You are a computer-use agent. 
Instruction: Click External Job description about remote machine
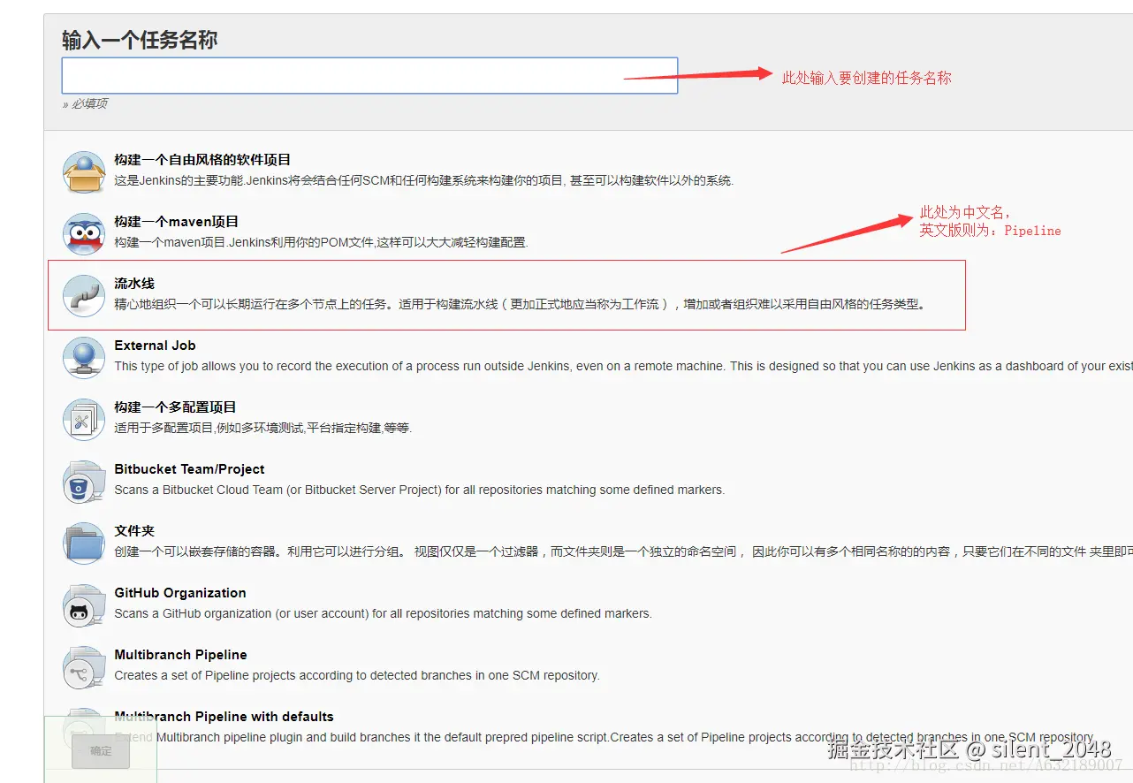[x=623, y=366]
